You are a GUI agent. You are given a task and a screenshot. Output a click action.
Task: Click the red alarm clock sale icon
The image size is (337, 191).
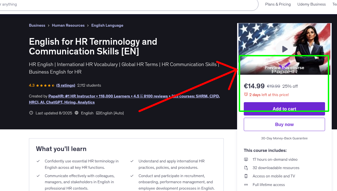[246, 94]
